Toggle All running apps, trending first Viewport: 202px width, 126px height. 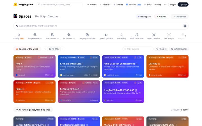click(33, 110)
